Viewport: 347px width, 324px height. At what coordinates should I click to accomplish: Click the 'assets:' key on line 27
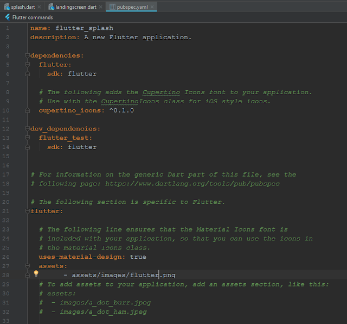(53, 266)
